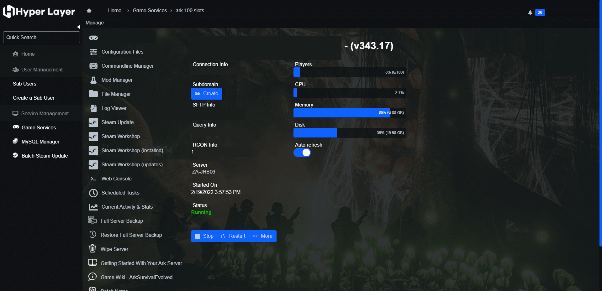Open the More actions dropdown
Image resolution: width=602 pixels, height=291 pixels.
262,236
